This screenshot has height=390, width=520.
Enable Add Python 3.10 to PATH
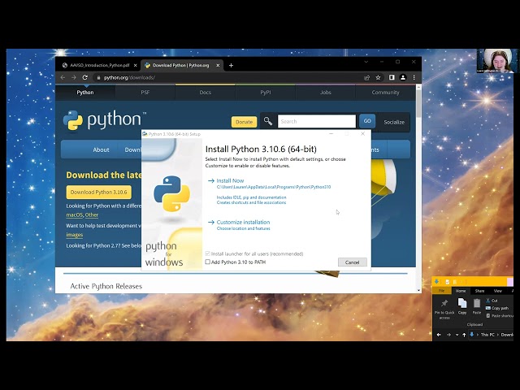pos(208,262)
